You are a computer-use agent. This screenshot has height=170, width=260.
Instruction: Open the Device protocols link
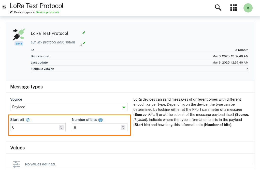(47, 12)
